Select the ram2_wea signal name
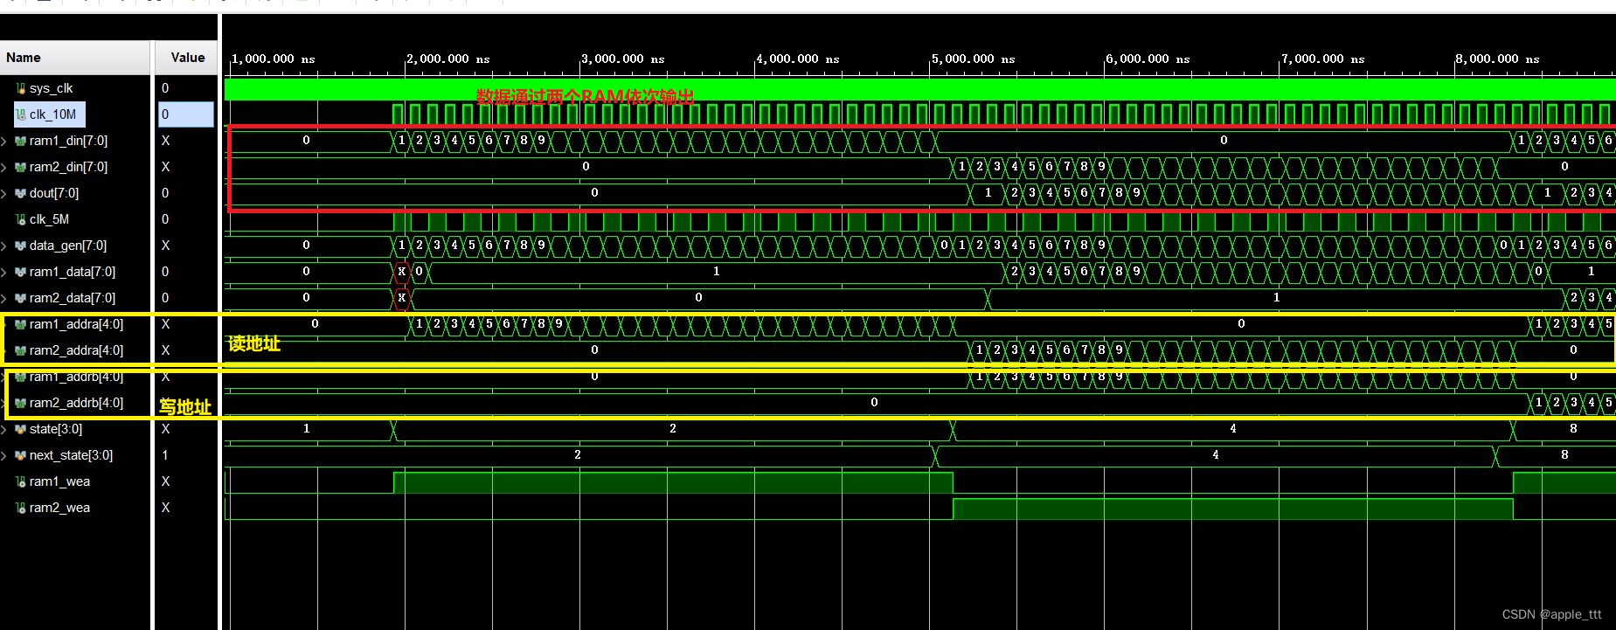 59,508
